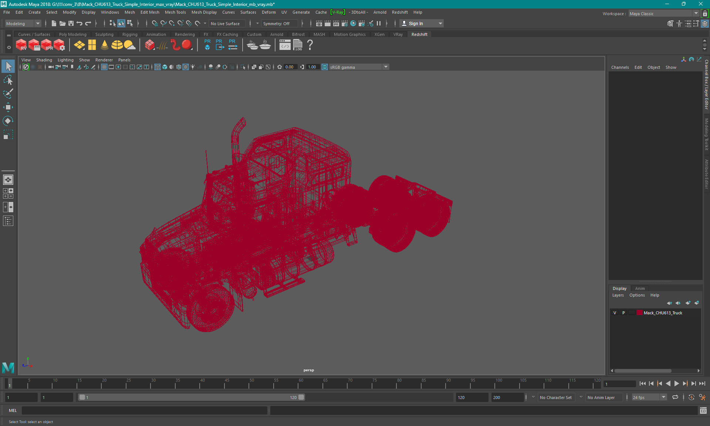Activate the Move tool in toolbox
This screenshot has height=426, width=710.
coord(8,107)
